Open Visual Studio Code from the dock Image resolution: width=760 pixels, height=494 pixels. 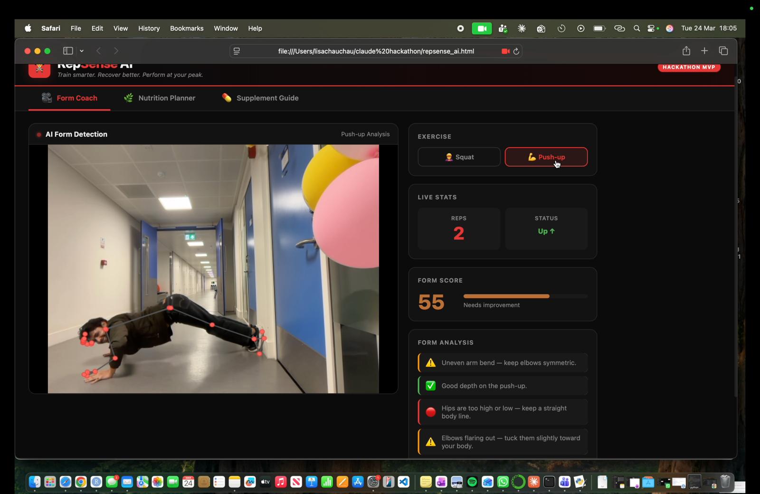(x=404, y=482)
